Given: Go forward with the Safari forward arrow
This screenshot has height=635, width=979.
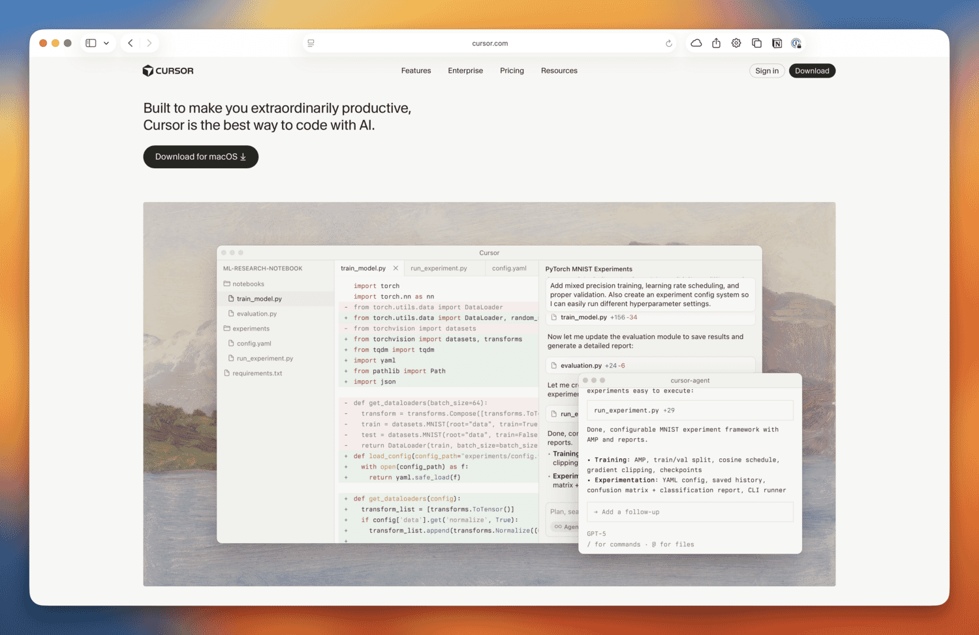Looking at the screenshot, I should (149, 43).
